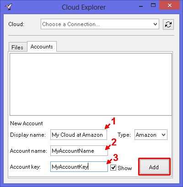Switch to the Files tab
Image resolution: width=183 pixels, height=187 pixels.
17,47
